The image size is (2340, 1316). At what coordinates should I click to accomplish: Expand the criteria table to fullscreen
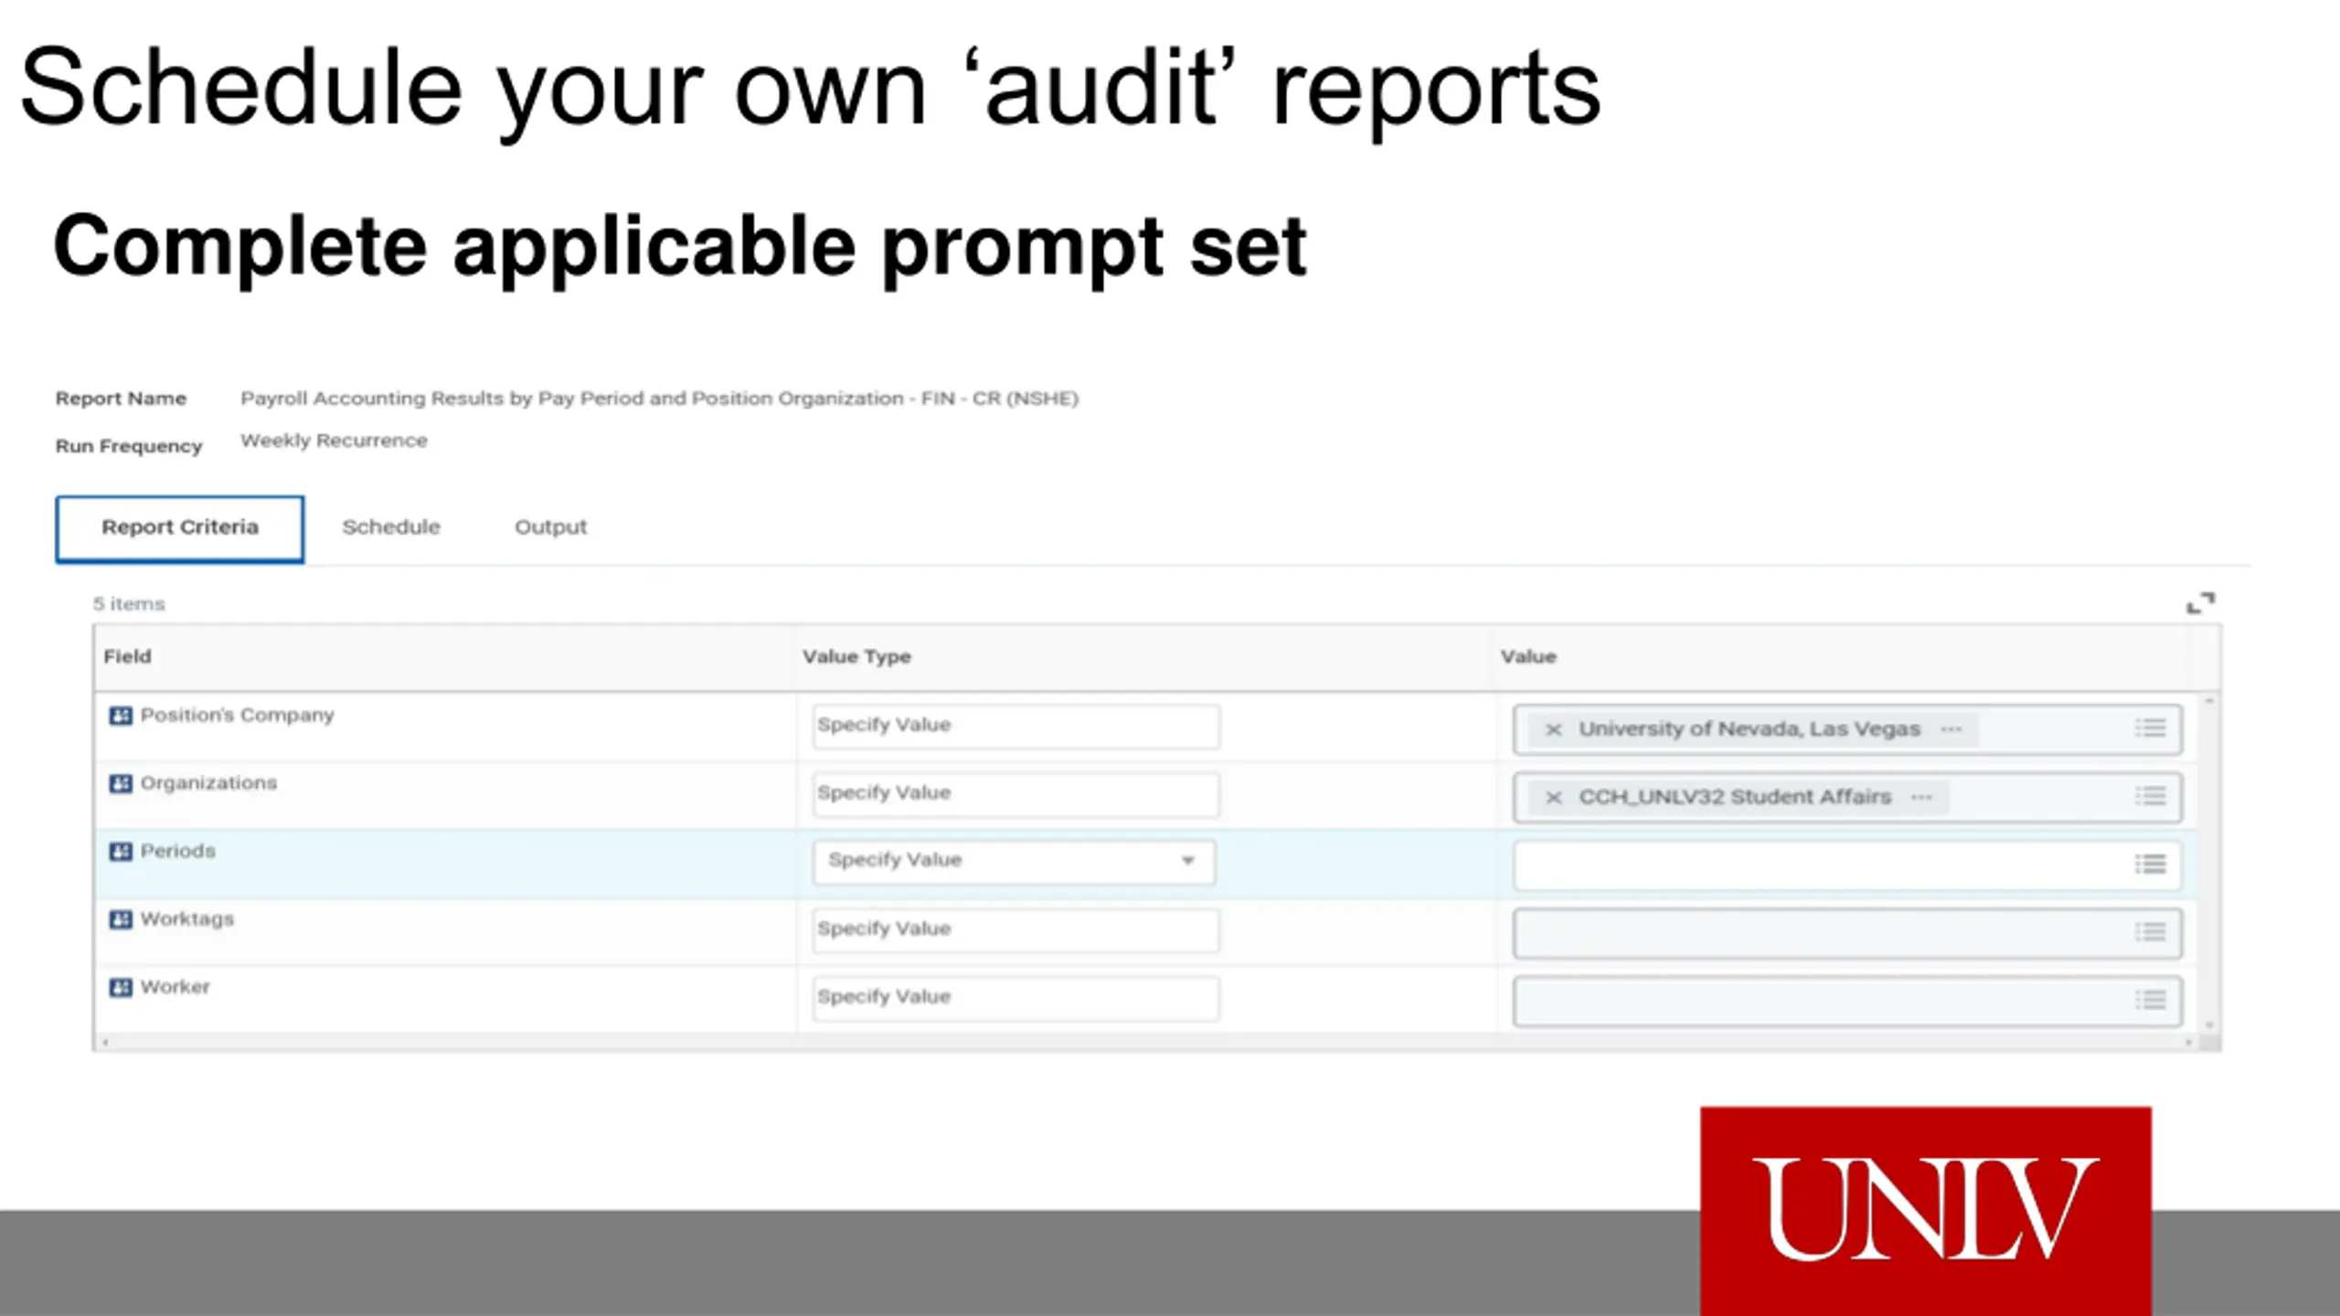click(x=2200, y=603)
